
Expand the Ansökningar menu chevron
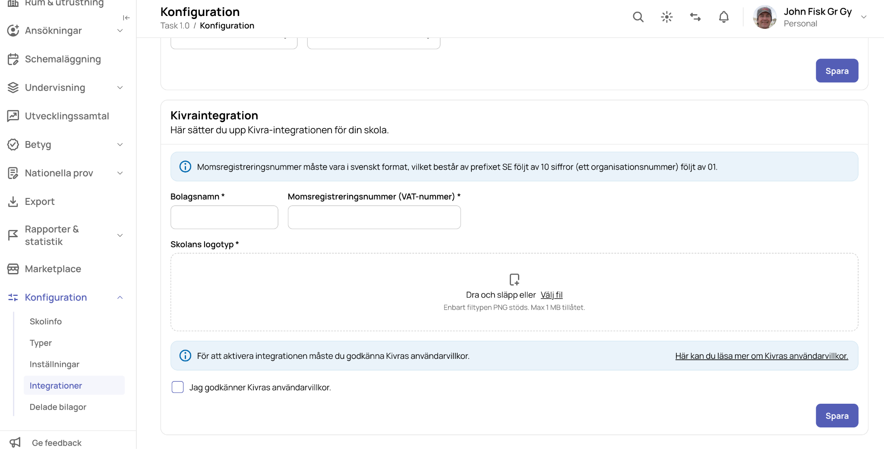coord(120,31)
